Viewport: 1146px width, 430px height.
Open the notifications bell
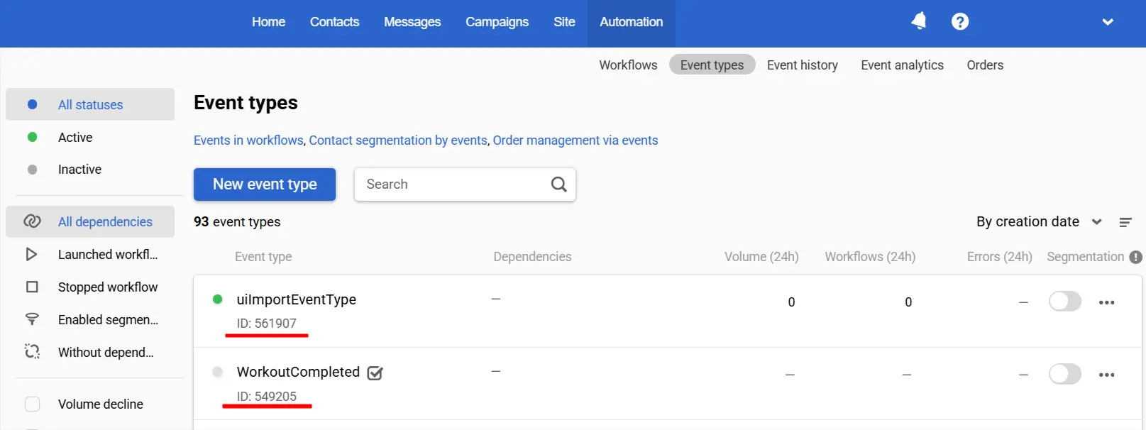[x=919, y=21]
